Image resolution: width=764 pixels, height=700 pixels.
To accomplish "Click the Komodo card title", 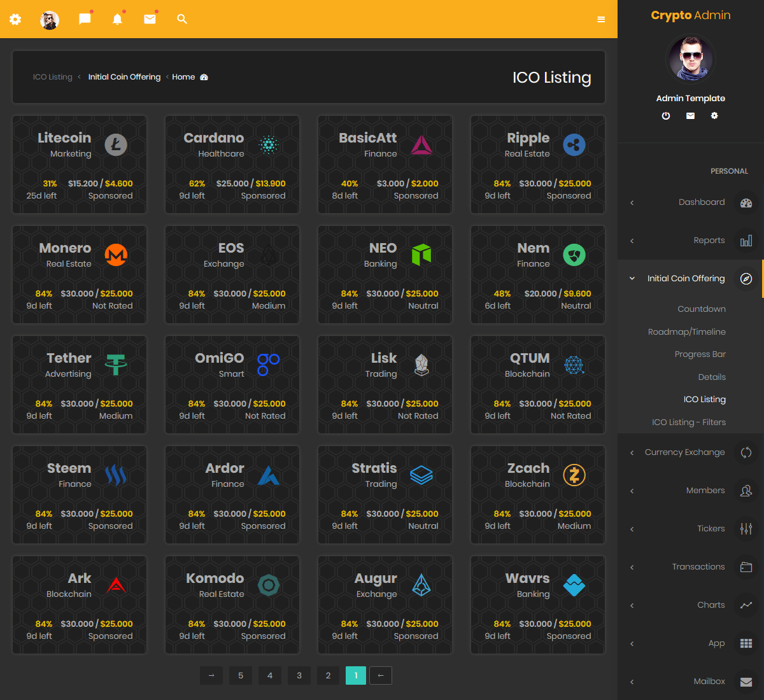I will tap(215, 578).
